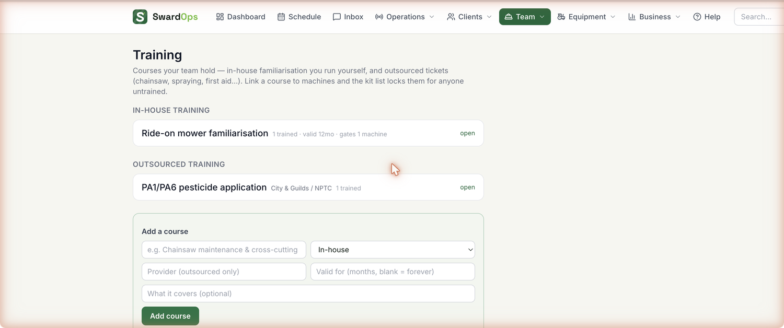Expand the Clients menu chevron
784x328 pixels.
pyautogui.click(x=489, y=17)
